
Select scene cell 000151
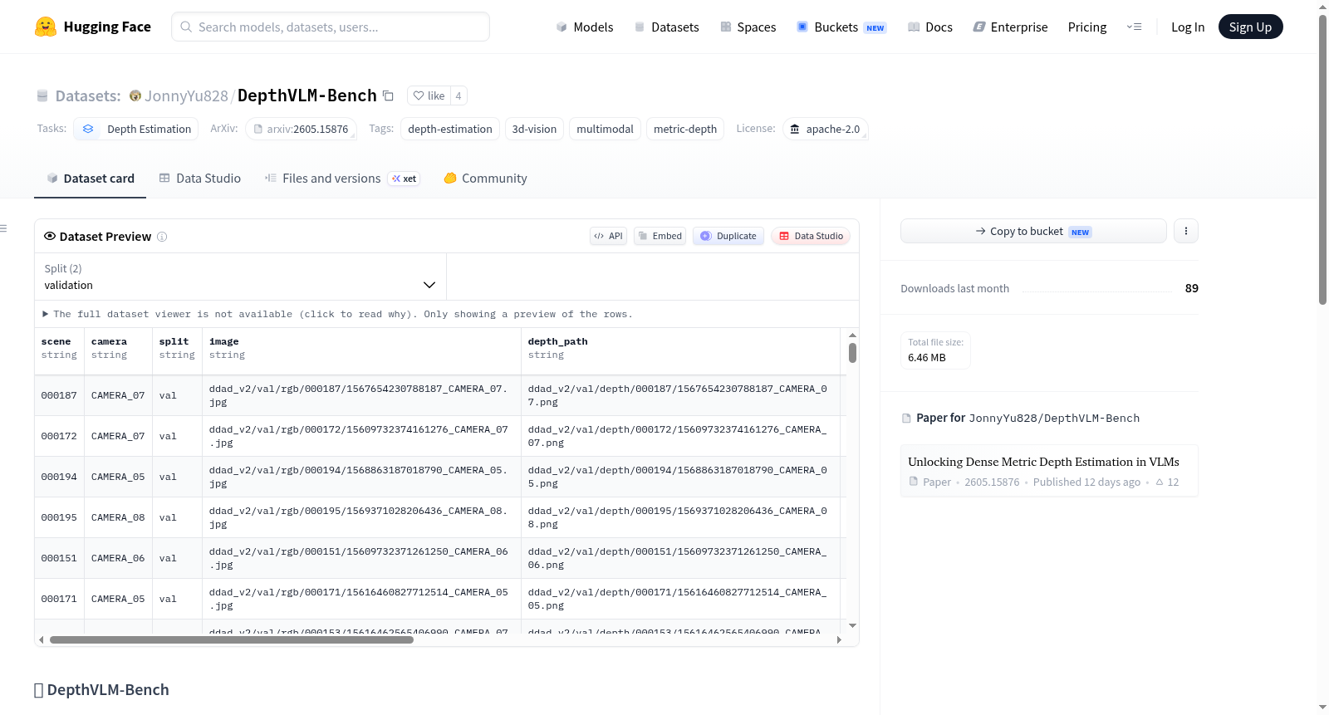59,558
